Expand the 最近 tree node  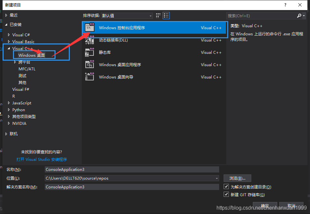point(6,15)
